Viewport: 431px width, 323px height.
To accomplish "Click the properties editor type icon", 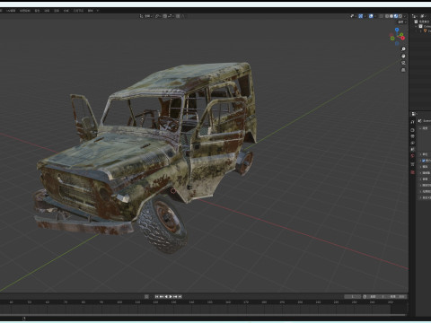I will [x=413, y=114].
